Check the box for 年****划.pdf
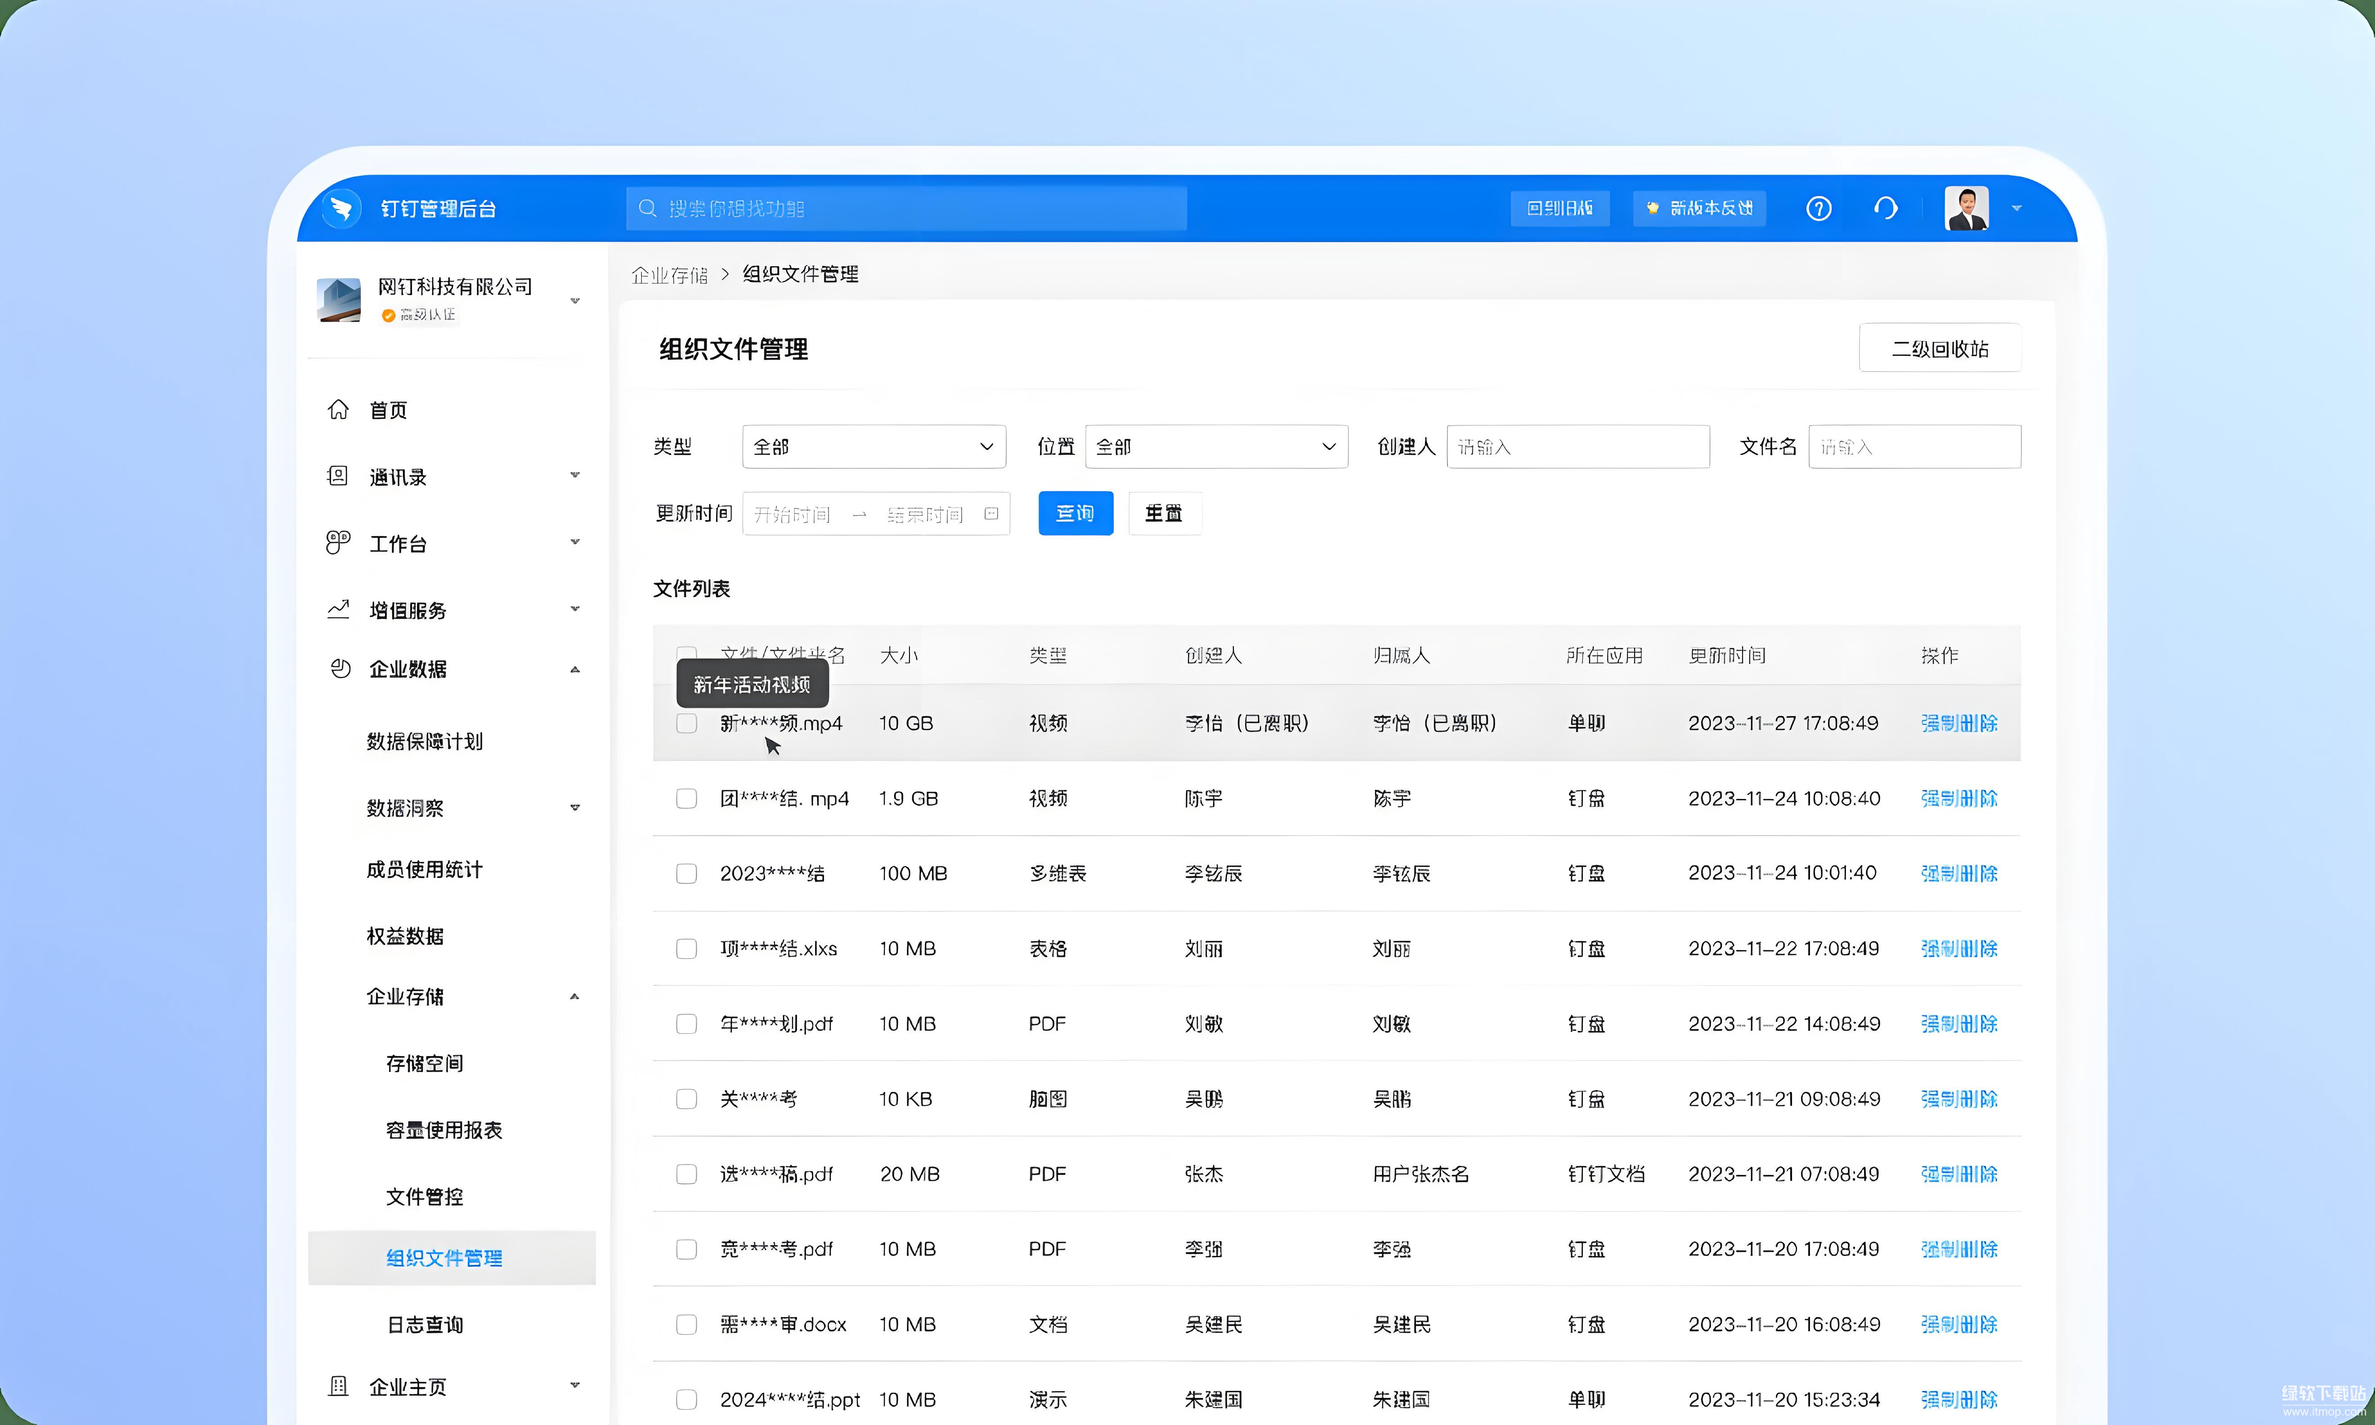The height and width of the screenshot is (1425, 2375). click(x=686, y=1024)
